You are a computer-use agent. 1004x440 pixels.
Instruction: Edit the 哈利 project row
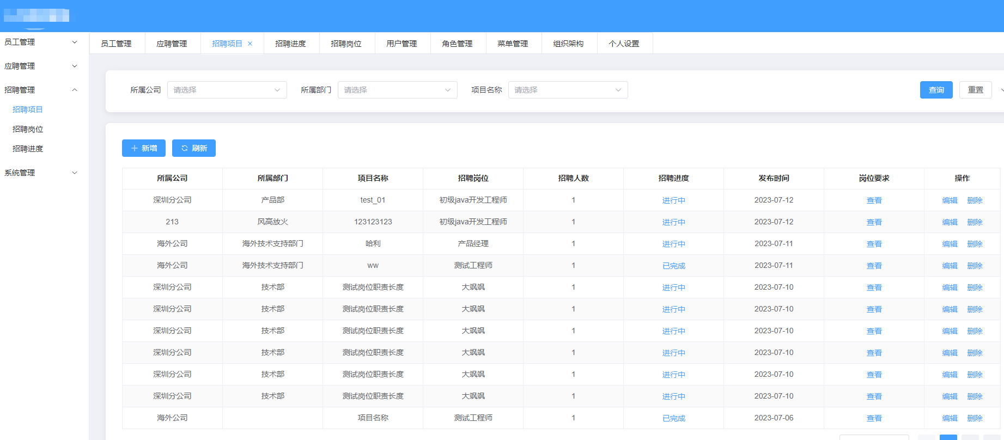(950, 244)
